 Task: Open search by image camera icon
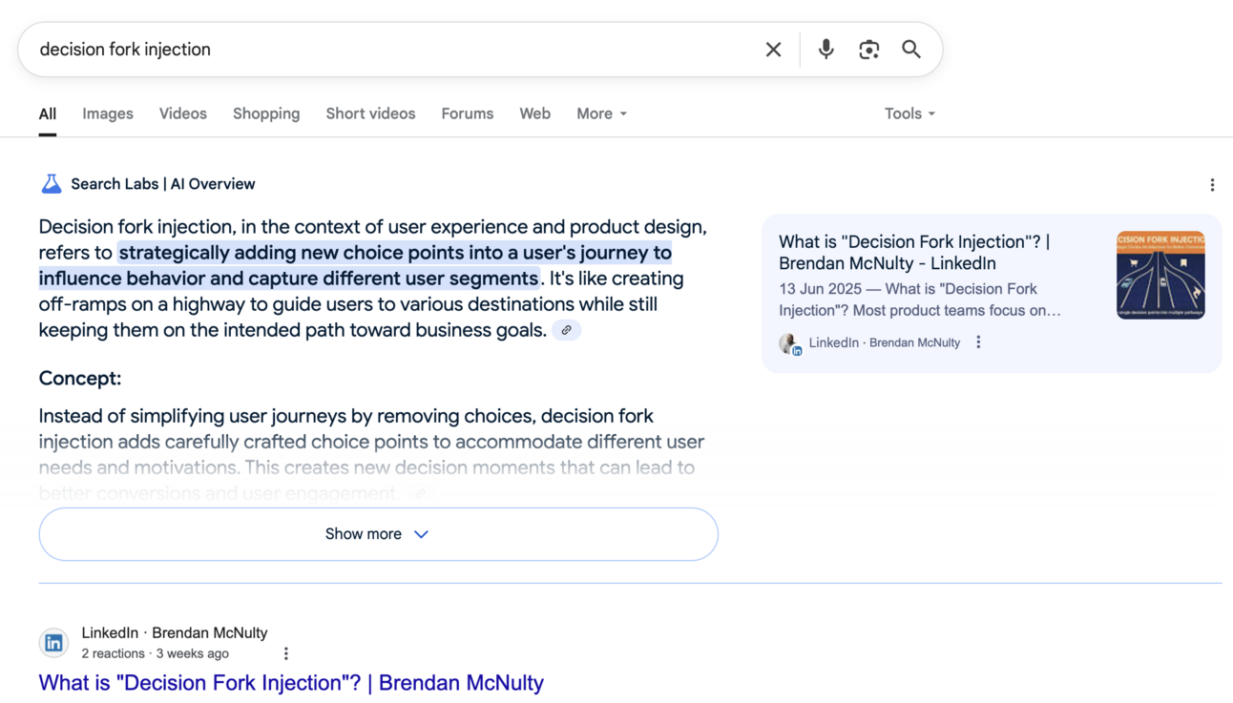click(x=868, y=50)
